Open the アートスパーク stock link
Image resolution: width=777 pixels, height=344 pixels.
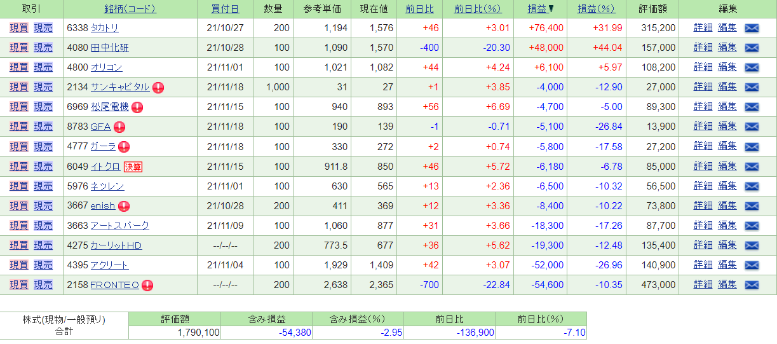(x=119, y=226)
